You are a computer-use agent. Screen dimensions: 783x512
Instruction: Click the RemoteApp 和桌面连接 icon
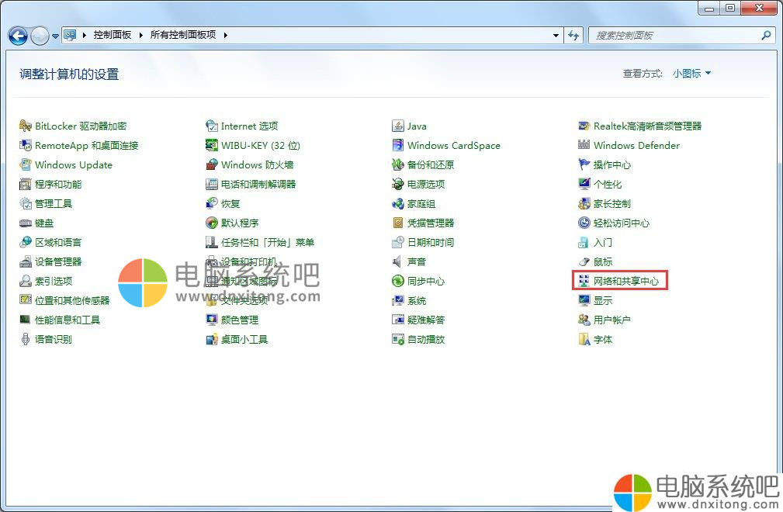26,145
